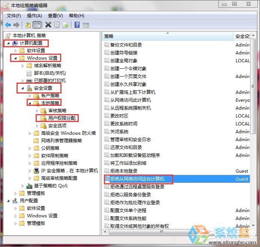The image size is (260, 247).
Task: Click the policy icon beside 关闭系统
Action: point(107,131)
